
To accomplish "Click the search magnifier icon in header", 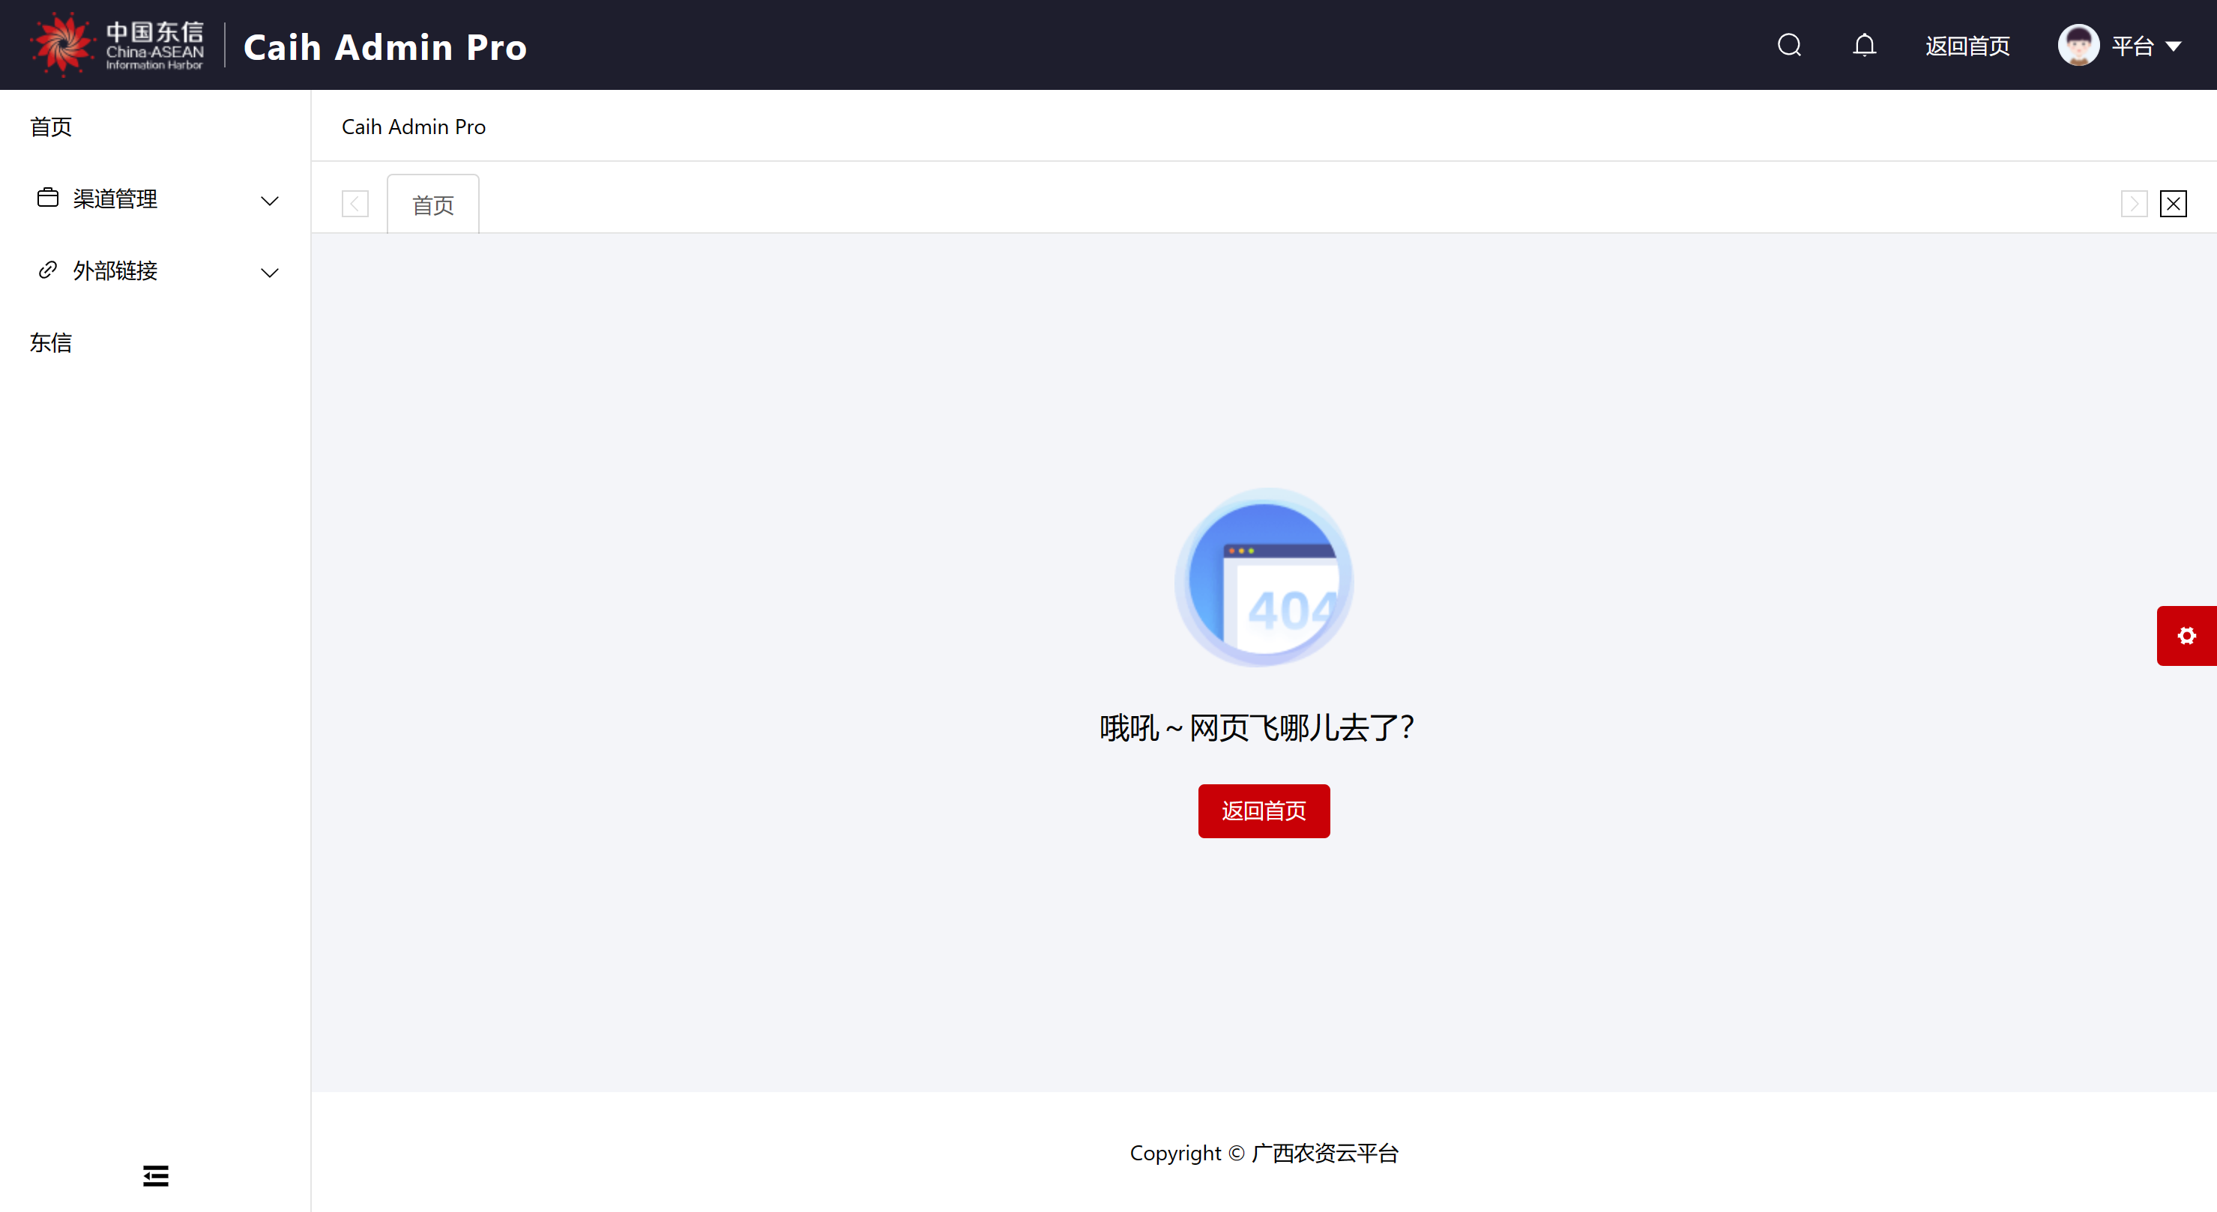I will click(1789, 45).
